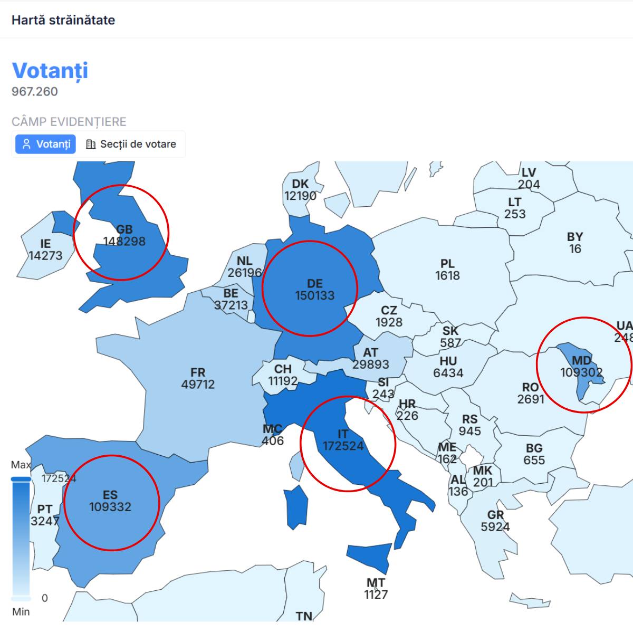Click Ireland region labeled IE 14273
This screenshot has width=633, height=633.
(45, 250)
